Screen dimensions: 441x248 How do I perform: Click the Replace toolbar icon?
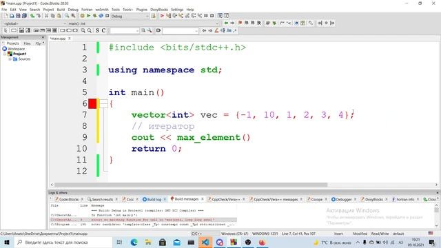[x=73, y=16]
